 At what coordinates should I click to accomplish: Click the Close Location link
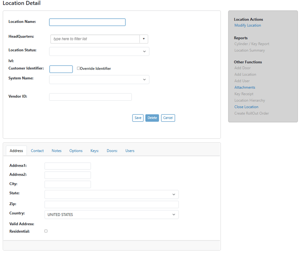point(246,107)
